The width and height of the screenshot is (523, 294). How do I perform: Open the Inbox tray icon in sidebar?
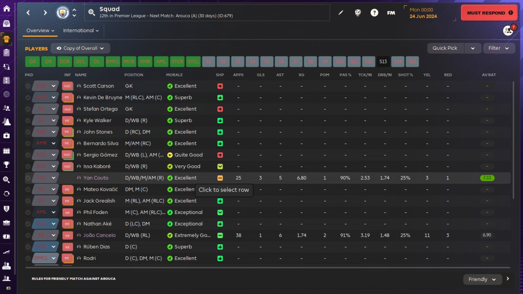click(x=7, y=23)
